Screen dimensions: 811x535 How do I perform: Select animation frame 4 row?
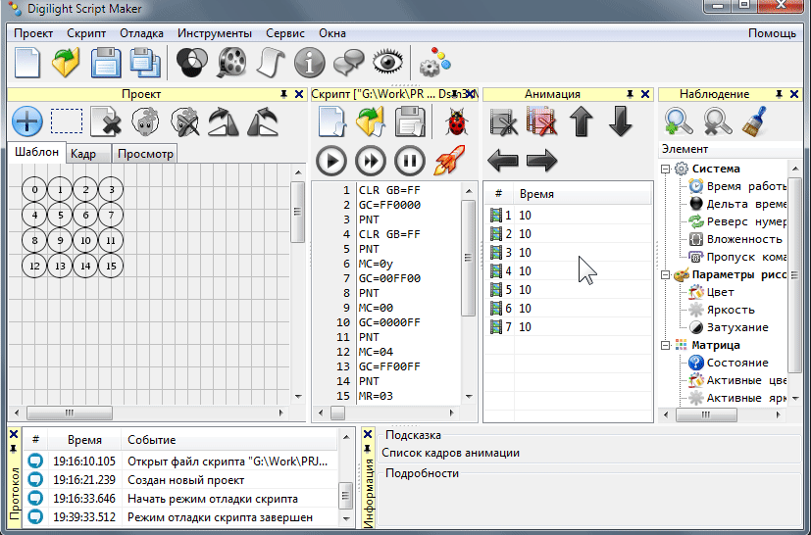point(568,270)
